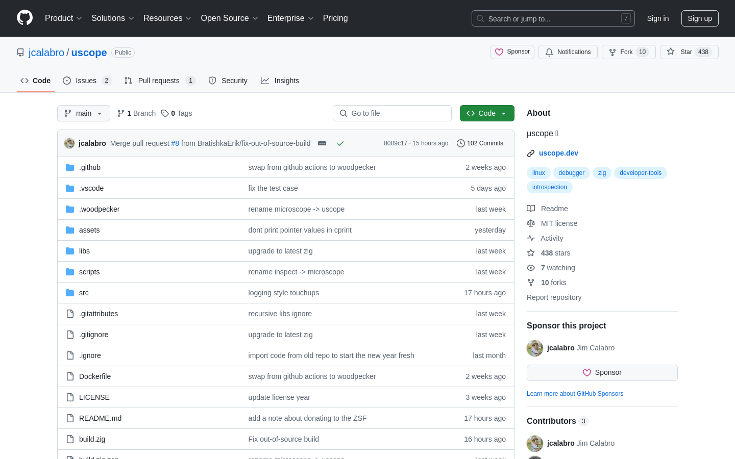This screenshot has width=735, height=459.
Task: Open the Code tab
Action: [36, 81]
